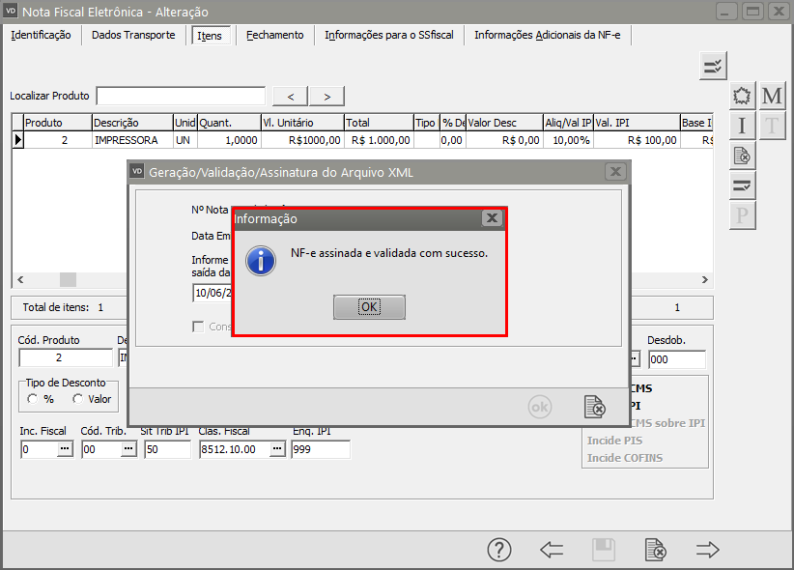
Task: Click OK in the Informação dialog
Action: pyautogui.click(x=369, y=307)
